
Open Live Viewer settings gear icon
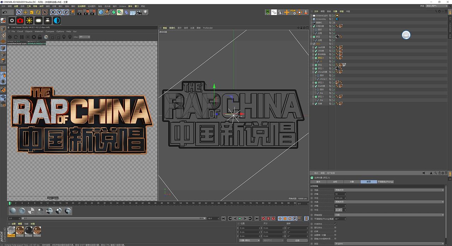[34, 37]
